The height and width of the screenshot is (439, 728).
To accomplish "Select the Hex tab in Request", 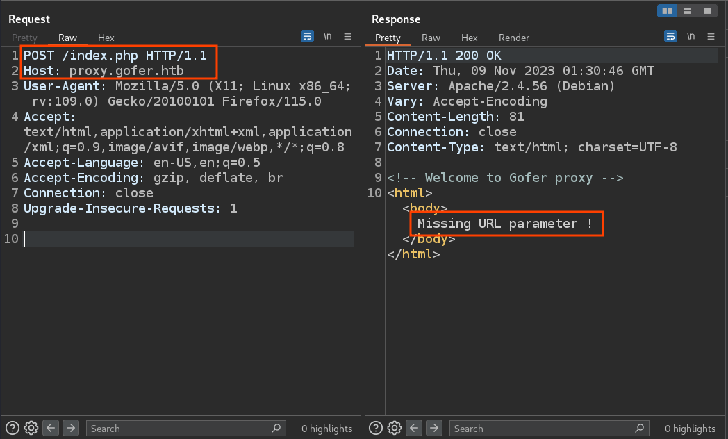I will pyautogui.click(x=106, y=38).
